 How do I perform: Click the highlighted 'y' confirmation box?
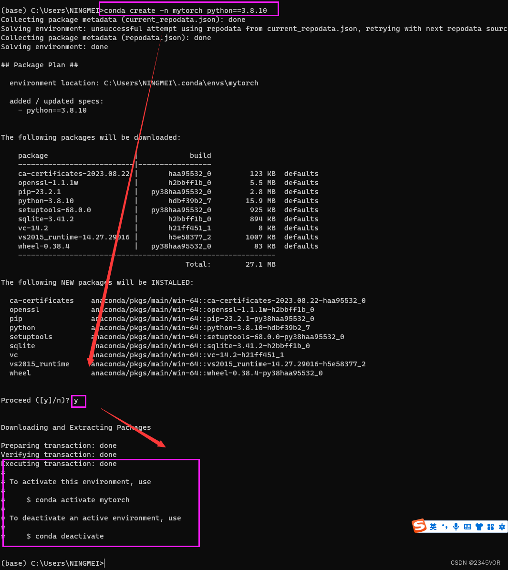pyautogui.click(x=79, y=401)
